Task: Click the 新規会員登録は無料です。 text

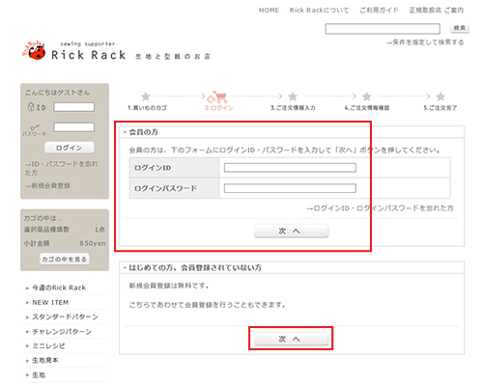Action: (x=169, y=286)
